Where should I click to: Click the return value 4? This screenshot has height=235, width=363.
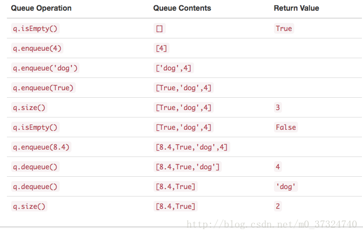278,167
